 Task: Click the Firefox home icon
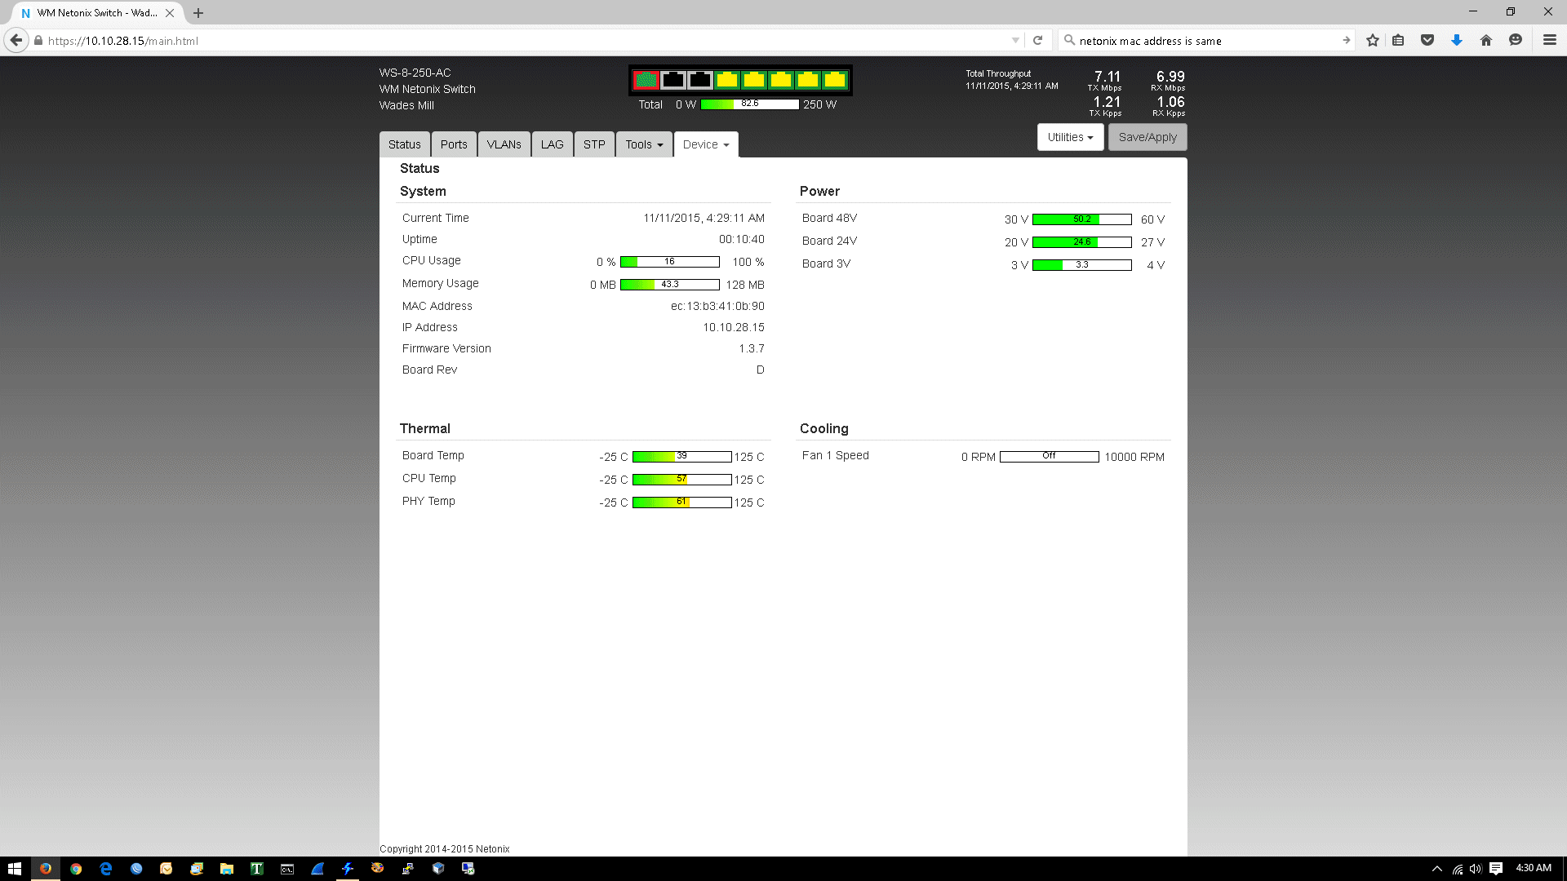point(1486,40)
